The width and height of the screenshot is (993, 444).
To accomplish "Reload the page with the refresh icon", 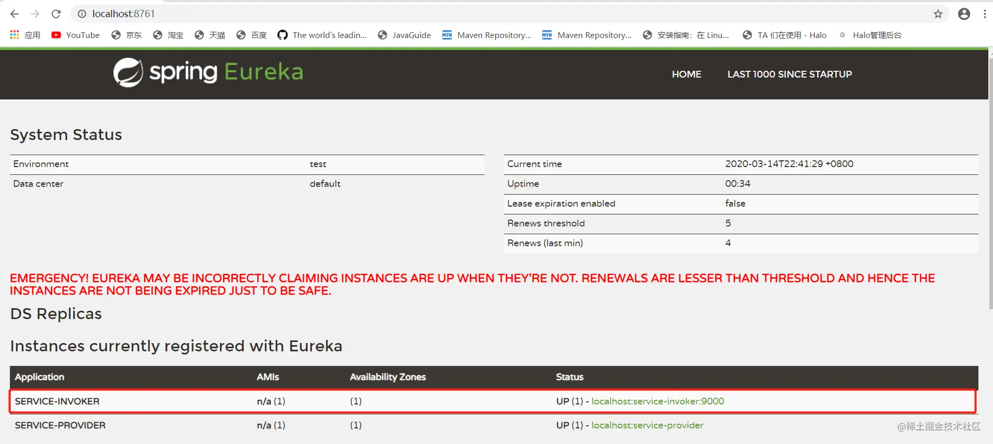I will [56, 14].
